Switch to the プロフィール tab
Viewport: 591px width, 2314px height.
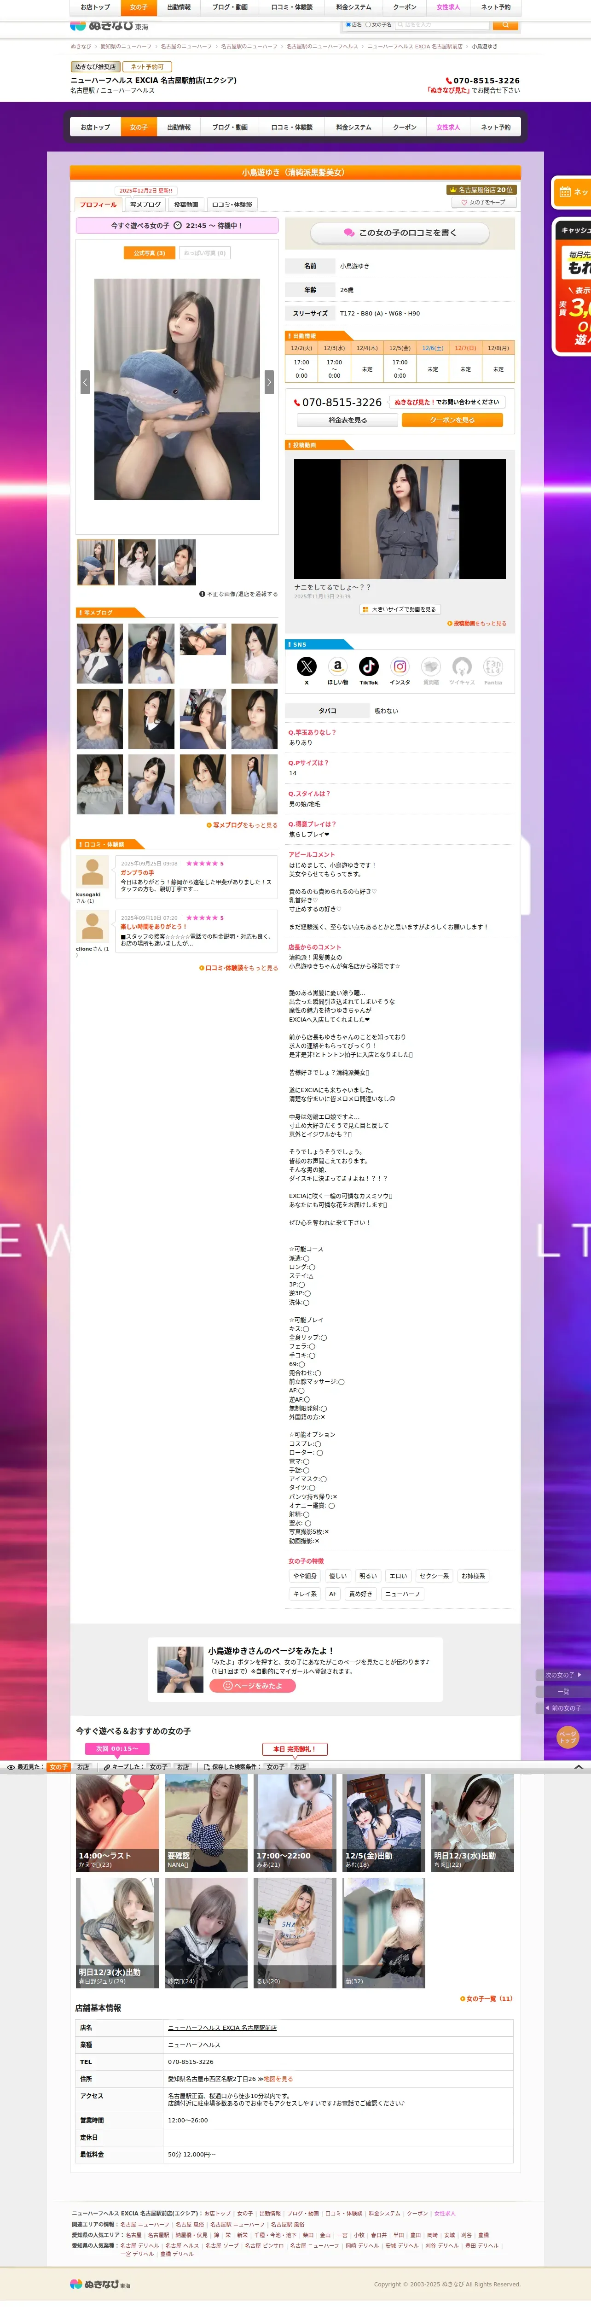coord(98,204)
